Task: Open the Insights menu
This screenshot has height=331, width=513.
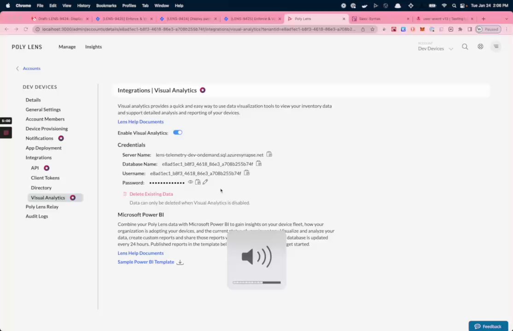Action: pos(93,47)
